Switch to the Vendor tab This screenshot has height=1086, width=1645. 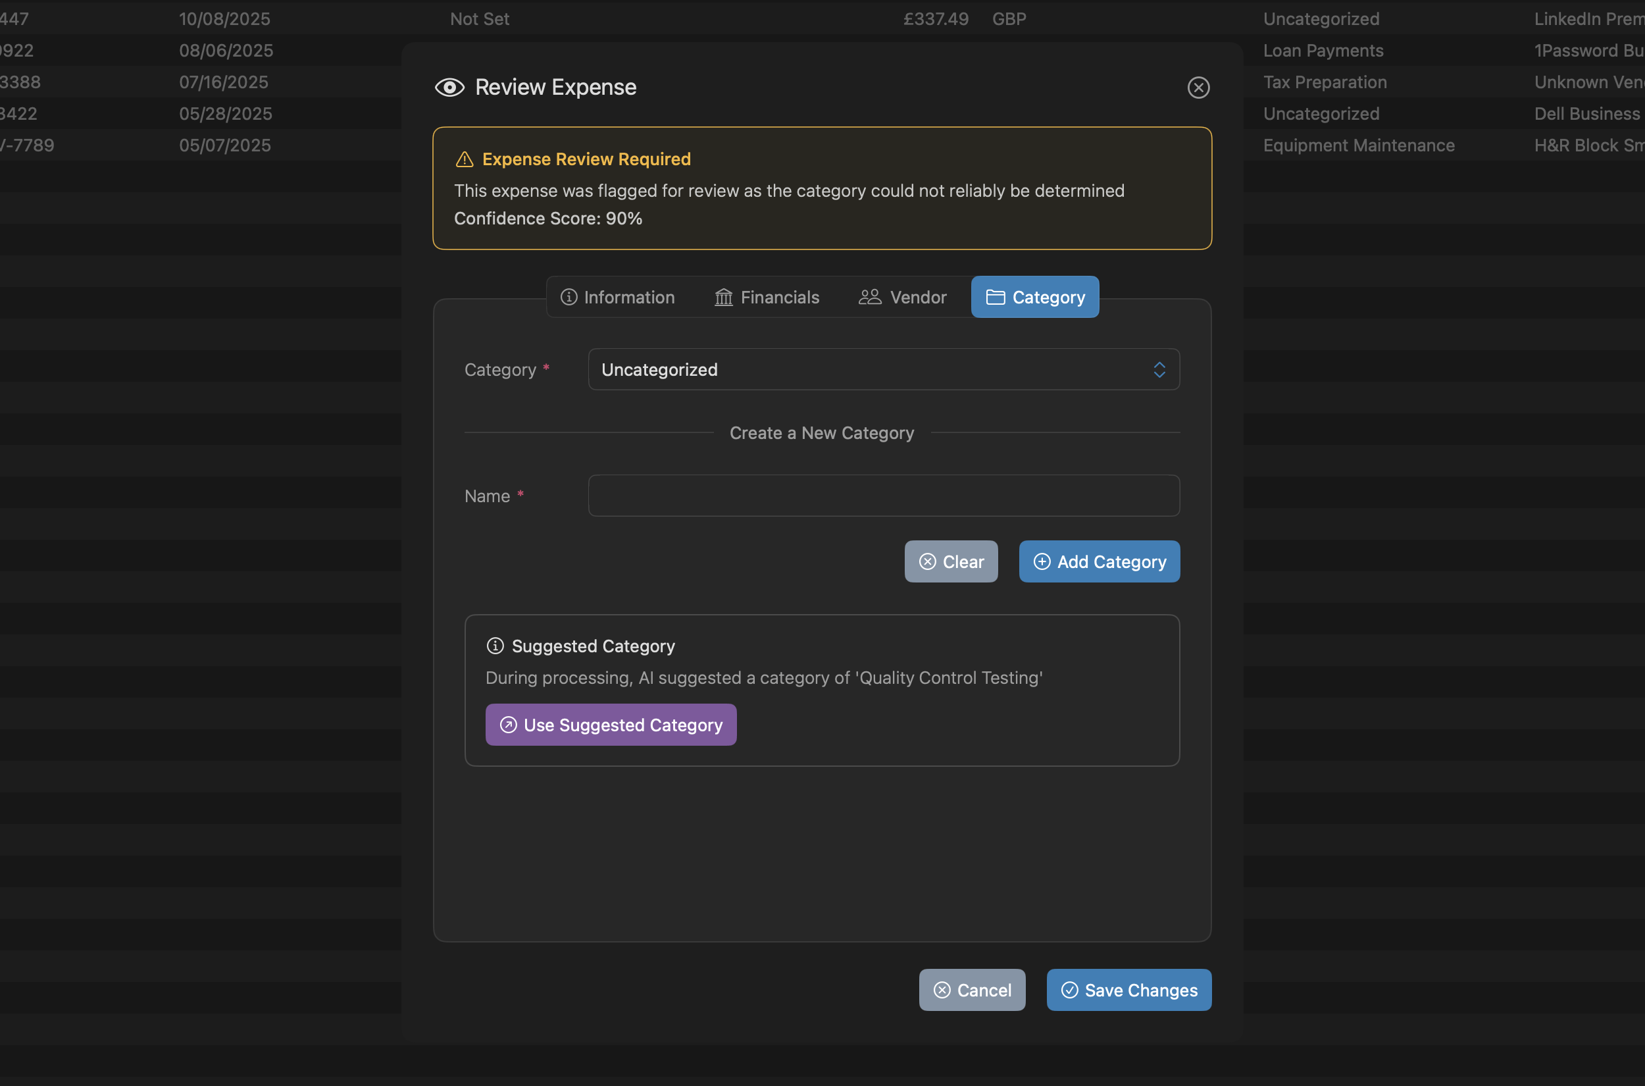pos(903,296)
